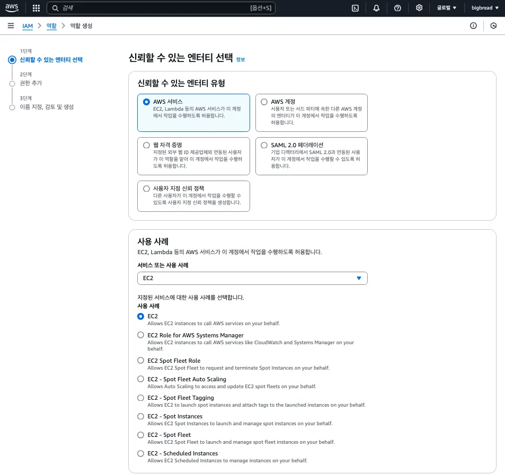Click the AWS logo home icon
The width and height of the screenshot is (505, 475).
[x=12, y=8]
